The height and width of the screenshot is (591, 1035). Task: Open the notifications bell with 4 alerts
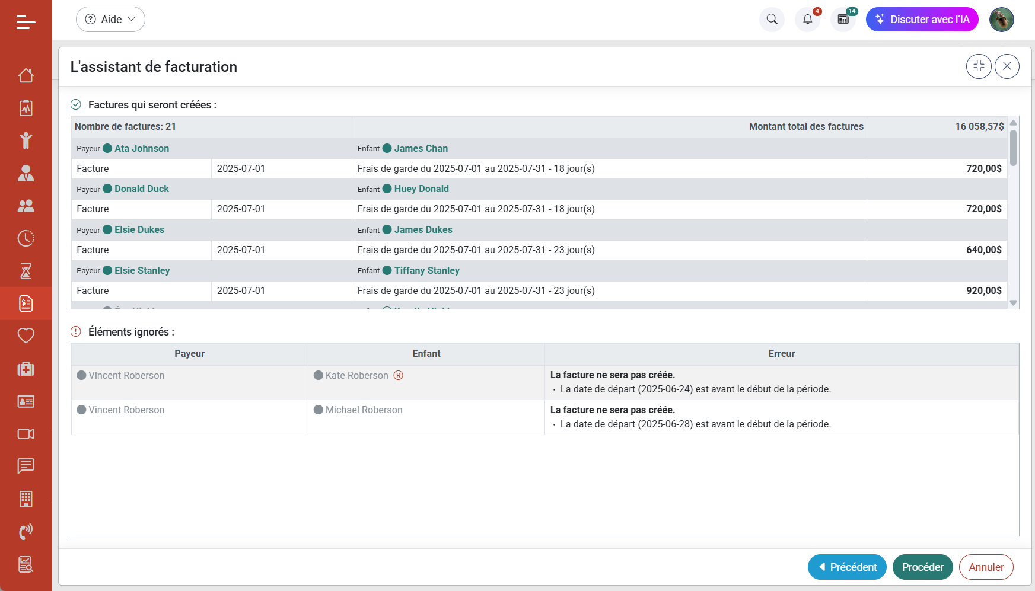tap(807, 19)
